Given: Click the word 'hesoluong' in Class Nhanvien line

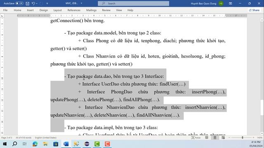Looking at the screenshot, I should [x=191, y=56].
